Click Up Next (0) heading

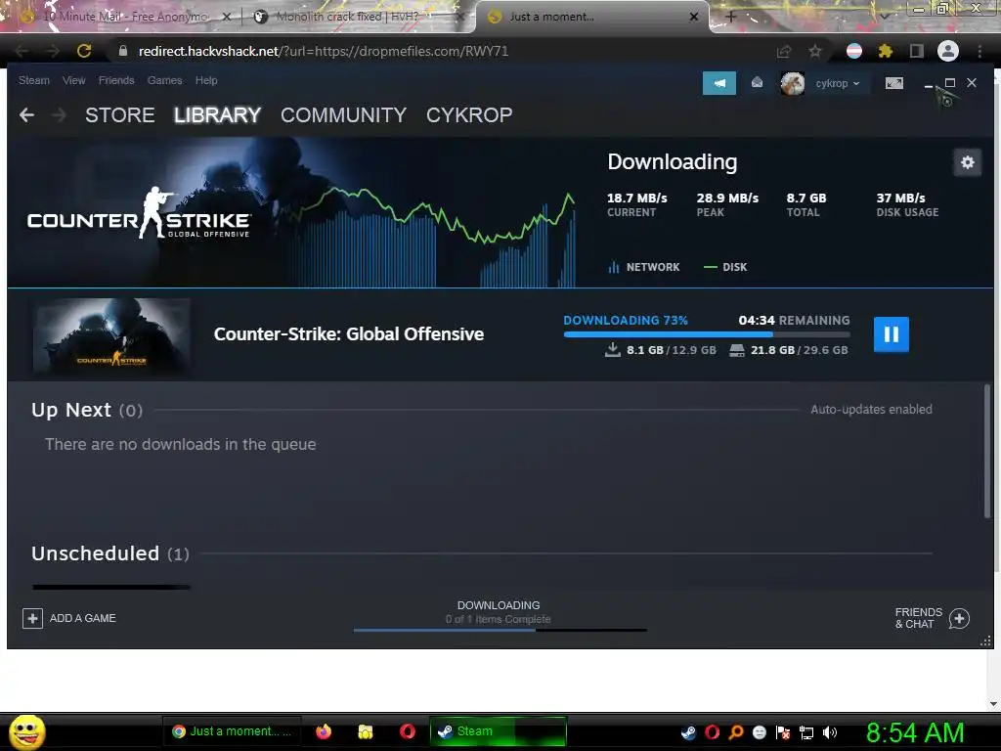[87, 410]
